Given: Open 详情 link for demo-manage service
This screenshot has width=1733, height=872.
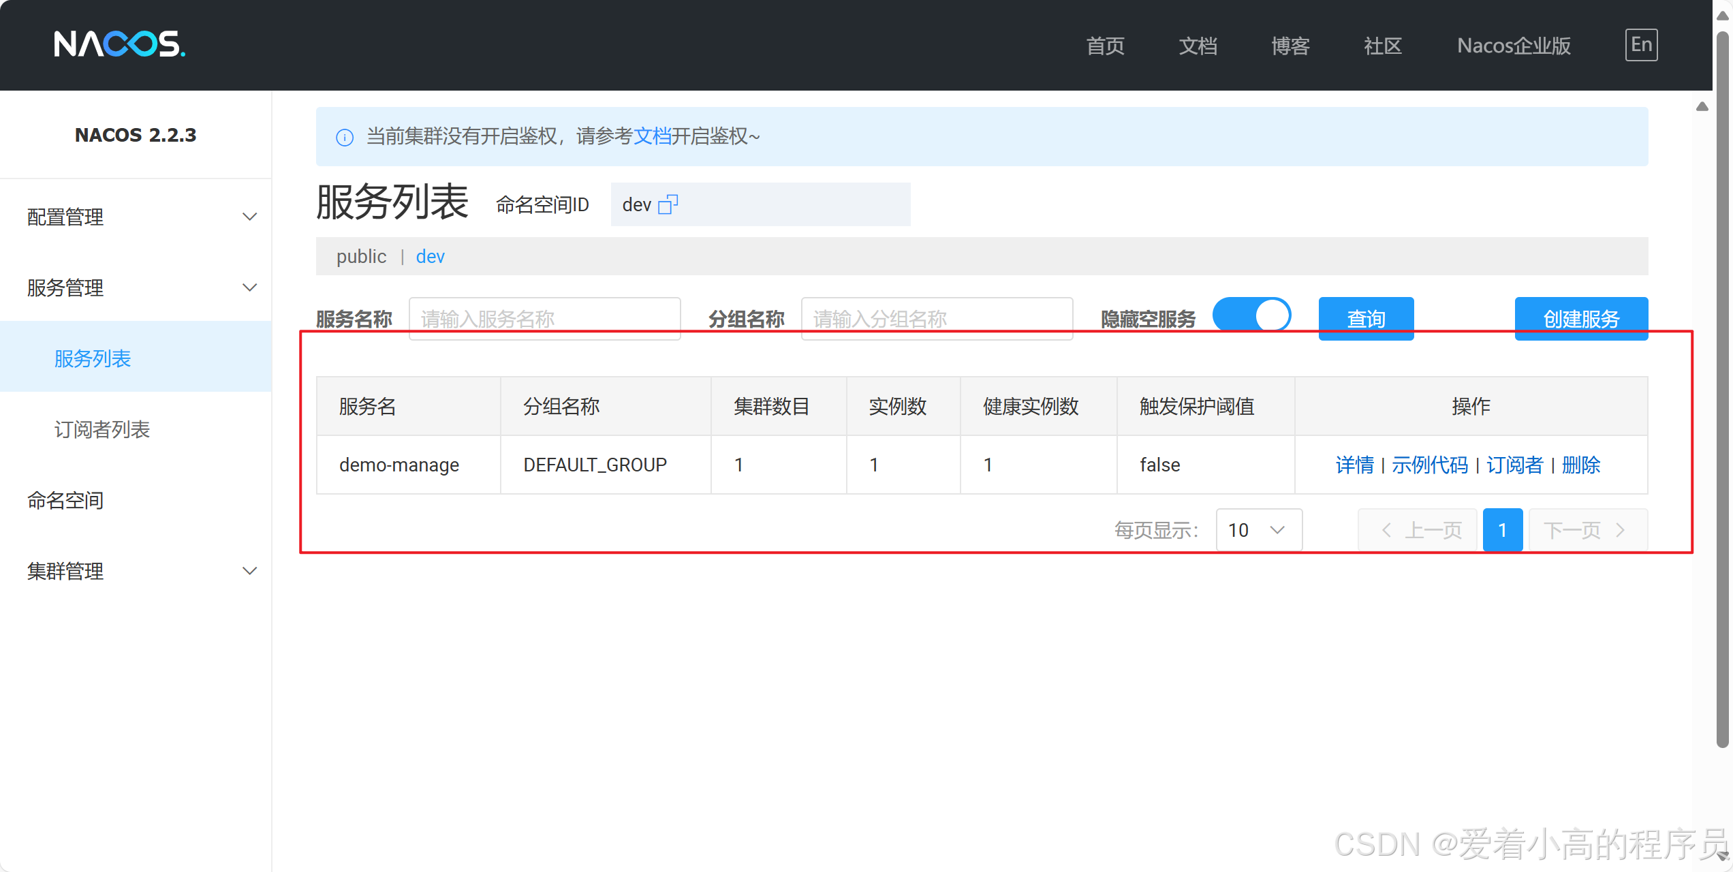Looking at the screenshot, I should pyautogui.click(x=1354, y=465).
